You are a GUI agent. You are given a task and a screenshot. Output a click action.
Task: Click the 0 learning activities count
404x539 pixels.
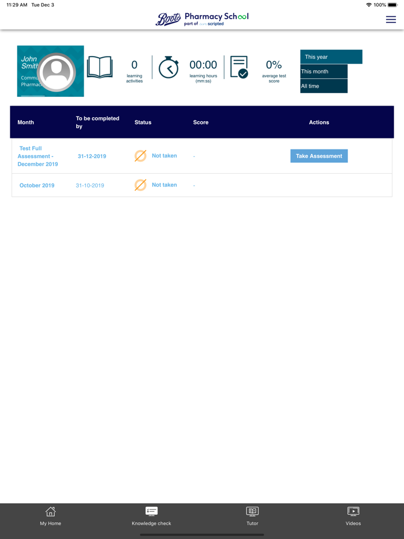134,65
